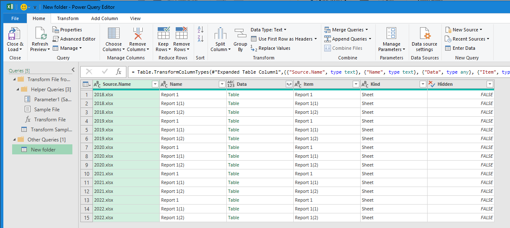Image resolution: width=510 pixels, height=228 pixels.
Task: Click the 2022.xlsx cell in row 15
Action: click(x=126, y=218)
